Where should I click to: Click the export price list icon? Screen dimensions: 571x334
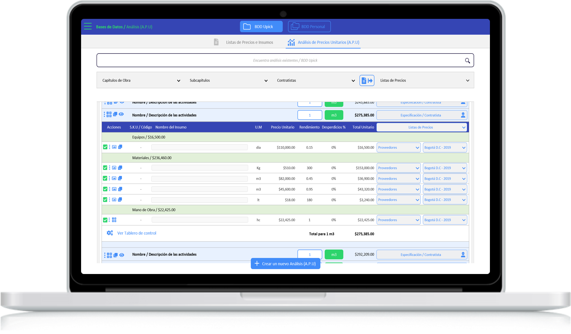[367, 80]
